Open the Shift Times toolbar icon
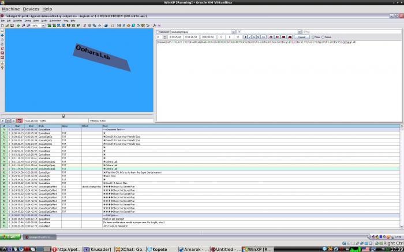The image size is (404, 252). click(x=118, y=25)
